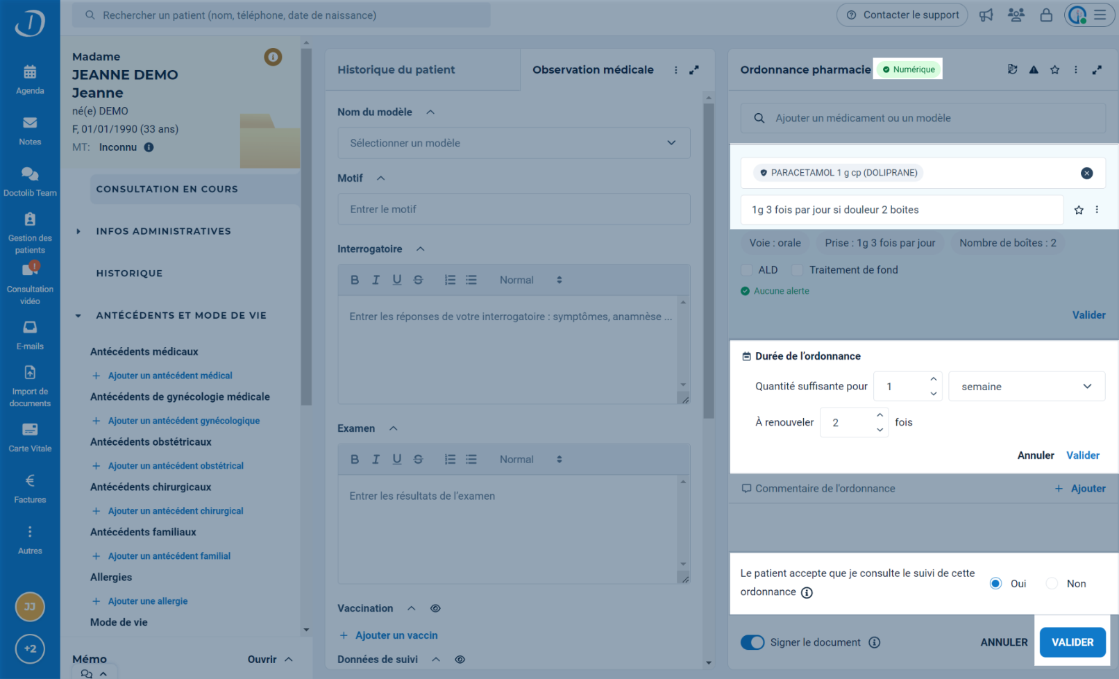
Task: Click the warning triangle icon in the ordonnance header
Action: coord(1034,70)
